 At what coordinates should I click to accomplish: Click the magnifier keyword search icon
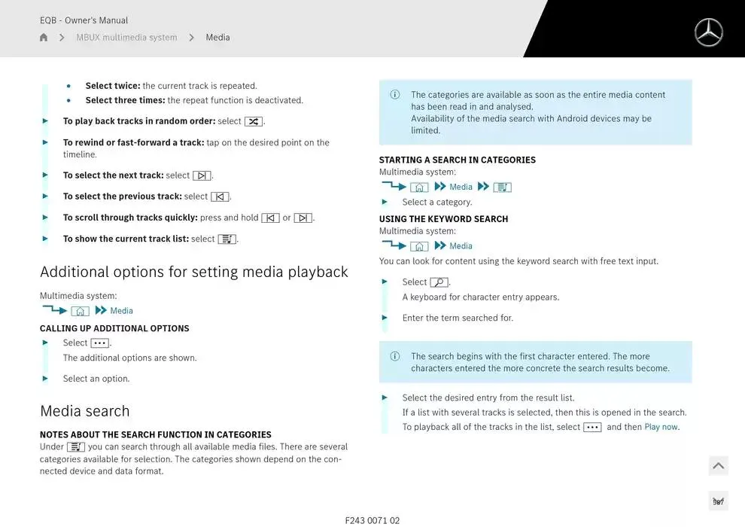(439, 282)
